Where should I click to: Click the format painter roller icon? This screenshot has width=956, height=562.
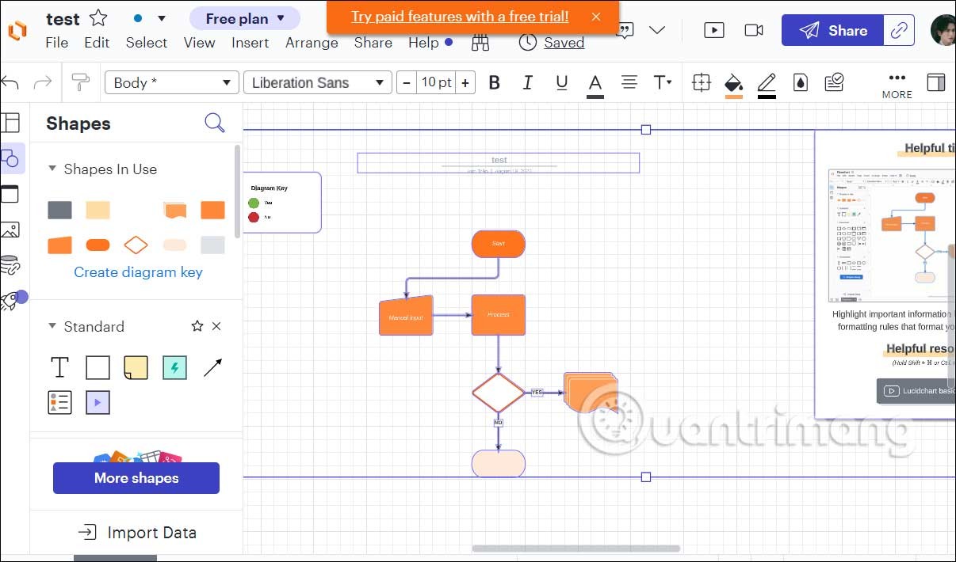(x=80, y=82)
